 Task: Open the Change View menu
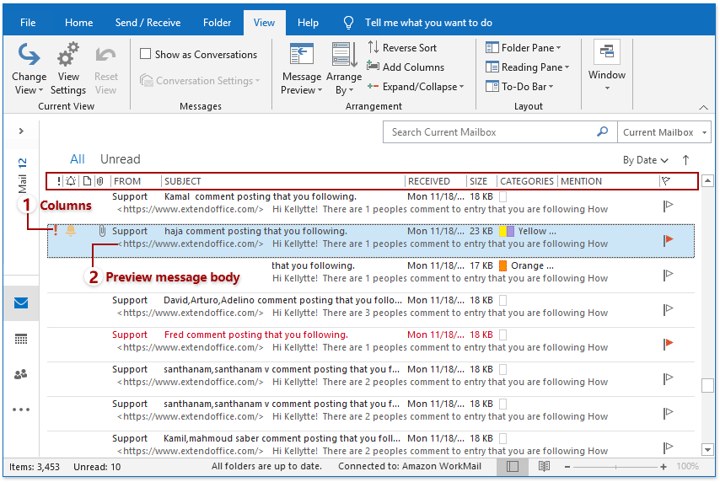(x=30, y=69)
